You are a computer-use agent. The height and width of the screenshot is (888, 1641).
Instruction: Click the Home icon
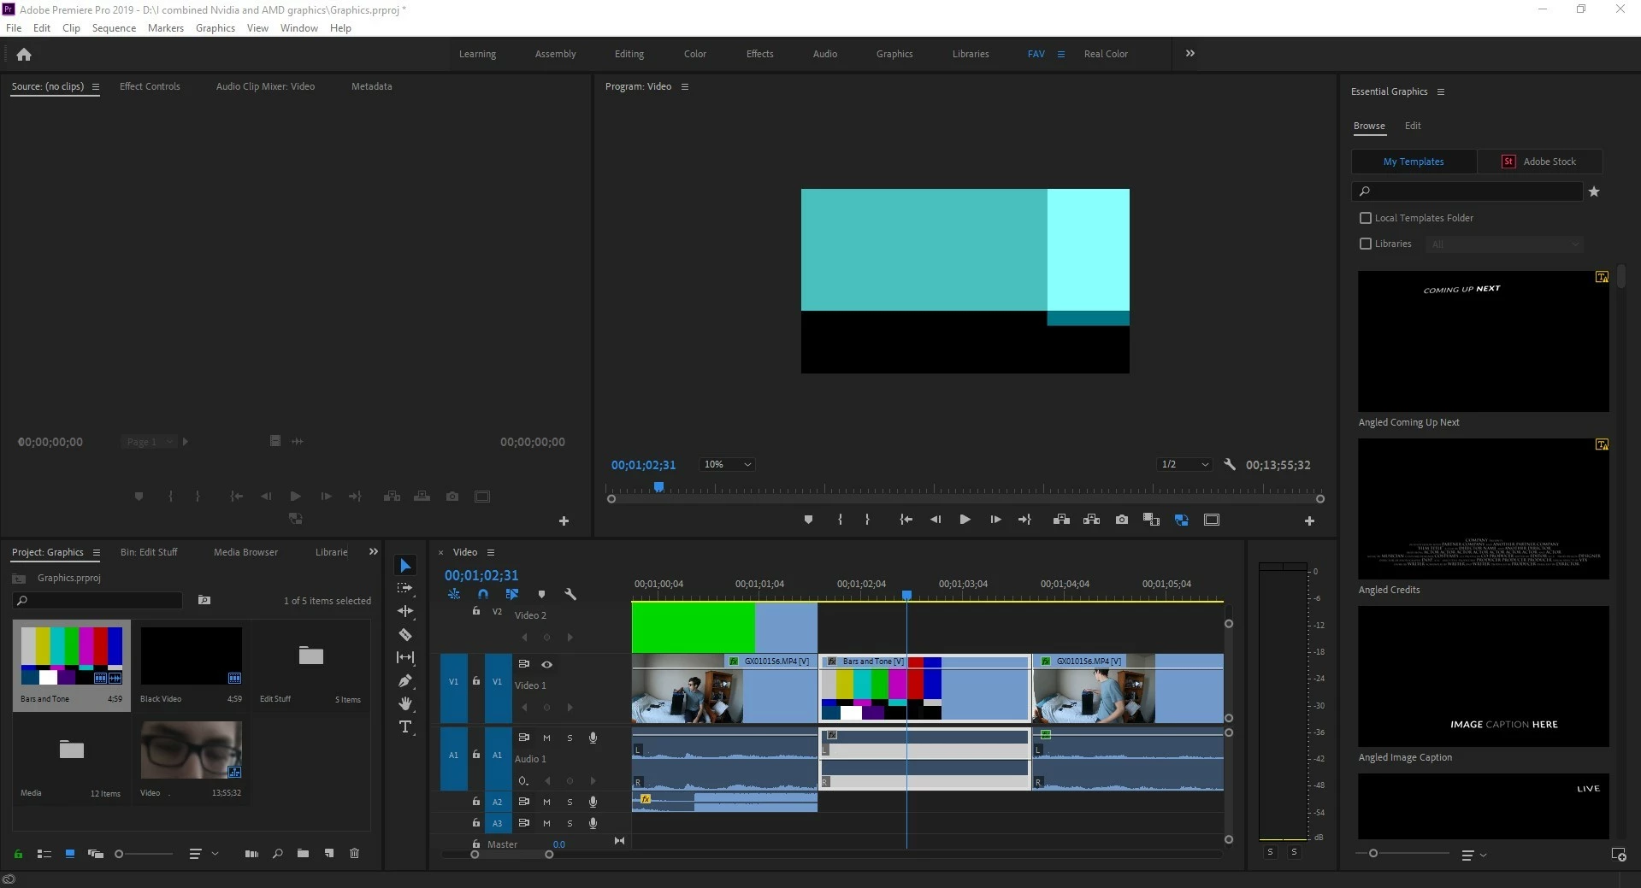pyautogui.click(x=24, y=55)
